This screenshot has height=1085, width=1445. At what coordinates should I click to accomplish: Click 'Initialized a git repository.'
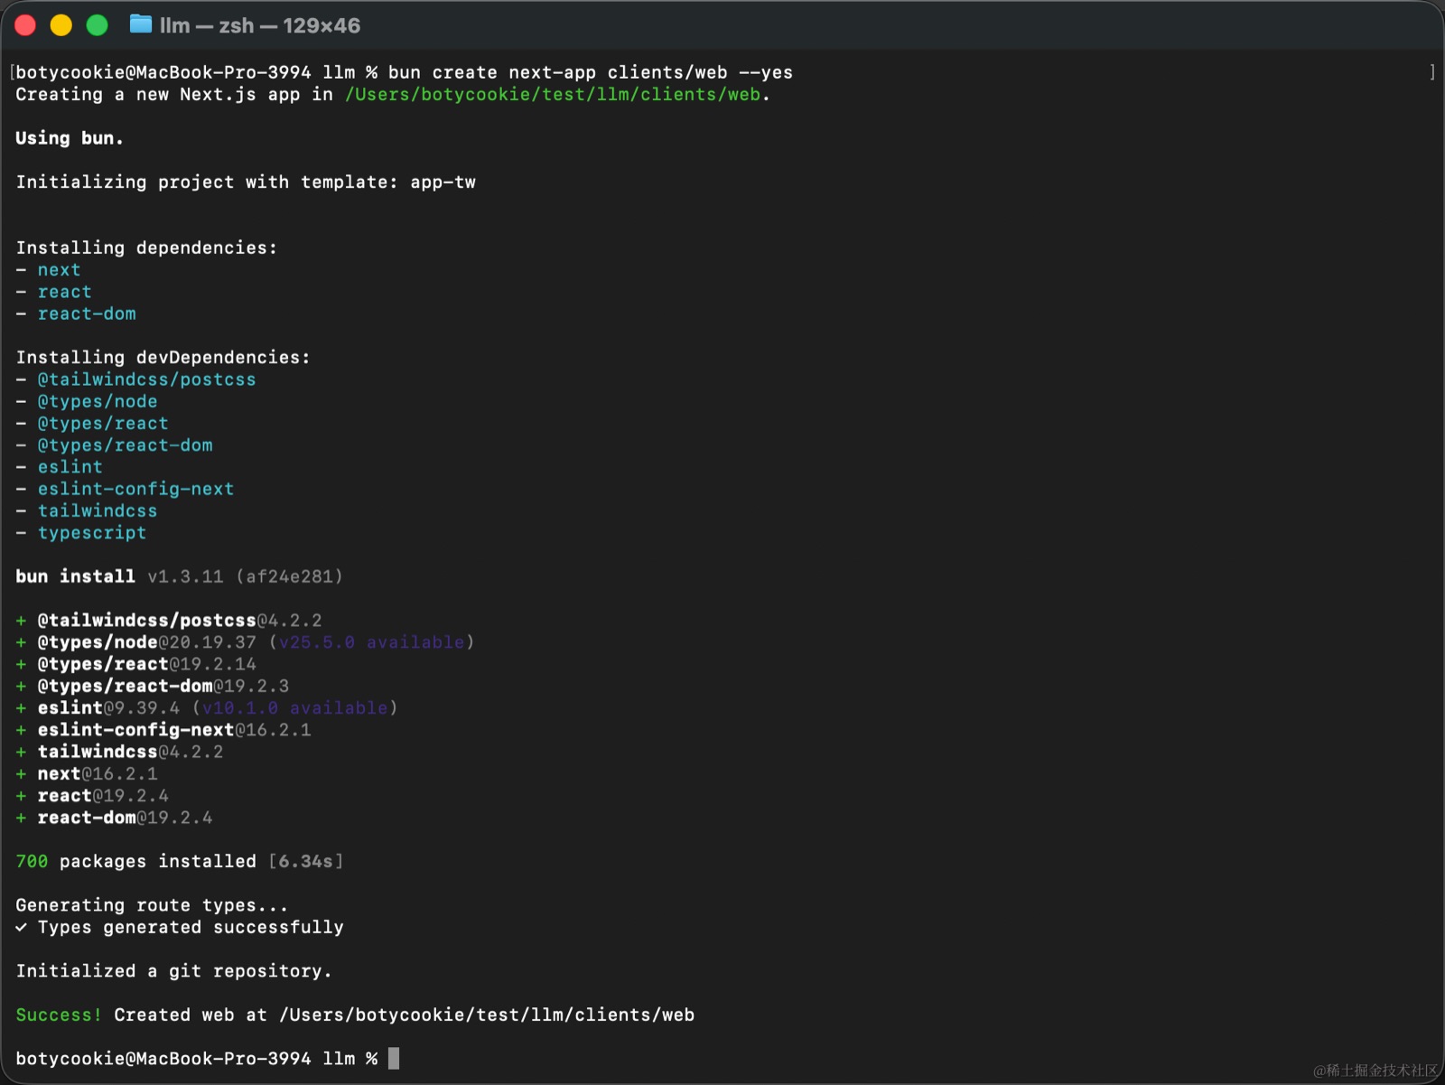click(173, 971)
